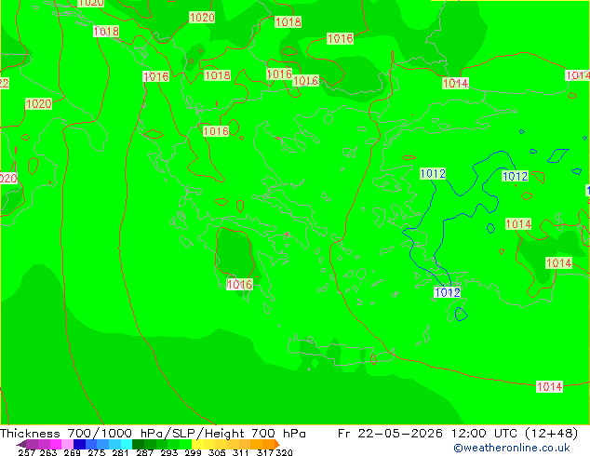Click the chart title 'Thickness 700/1000 hPa/SLP/Height 700 hPa'
This screenshot has height=456, width=590.
pyautogui.click(x=153, y=434)
